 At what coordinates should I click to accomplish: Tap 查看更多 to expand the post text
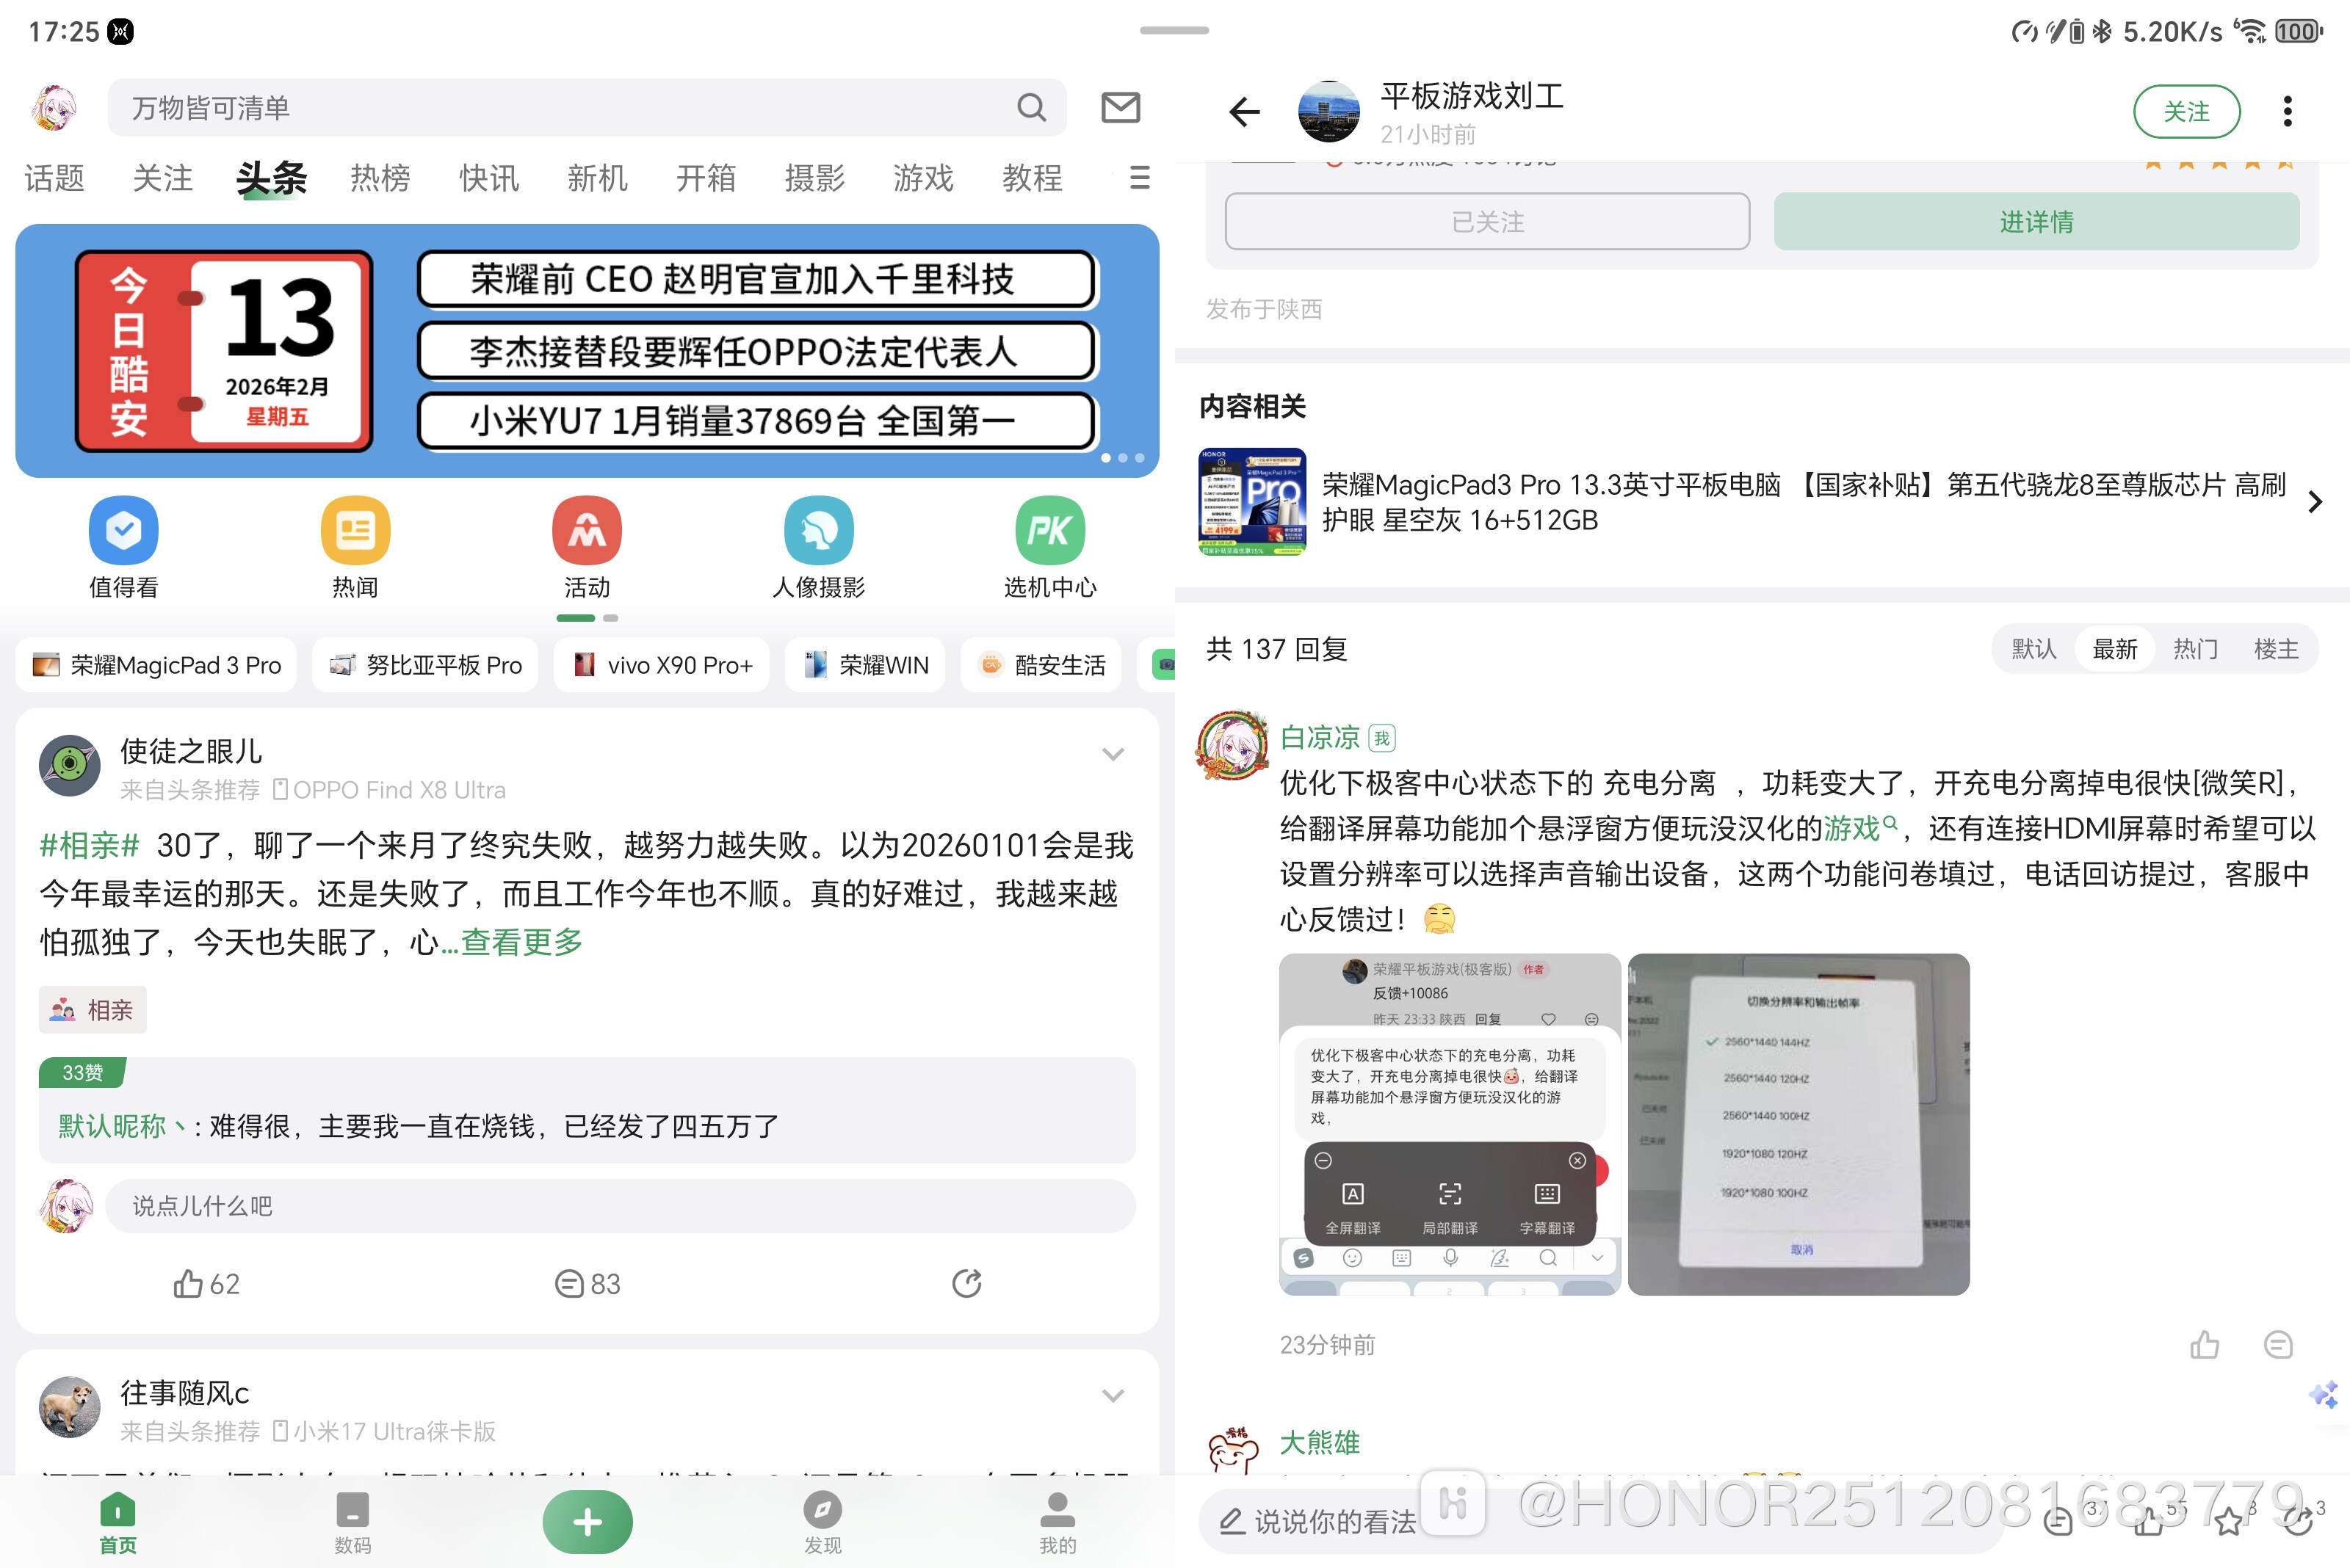pyautogui.click(x=519, y=941)
